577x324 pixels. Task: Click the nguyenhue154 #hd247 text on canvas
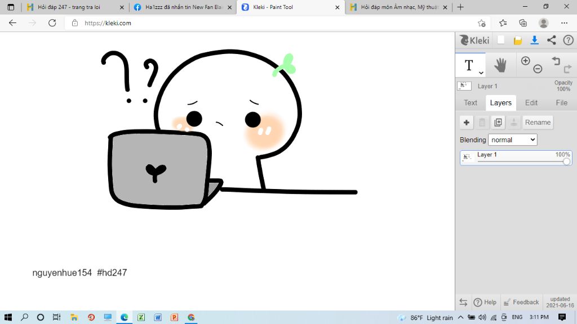[79, 273]
